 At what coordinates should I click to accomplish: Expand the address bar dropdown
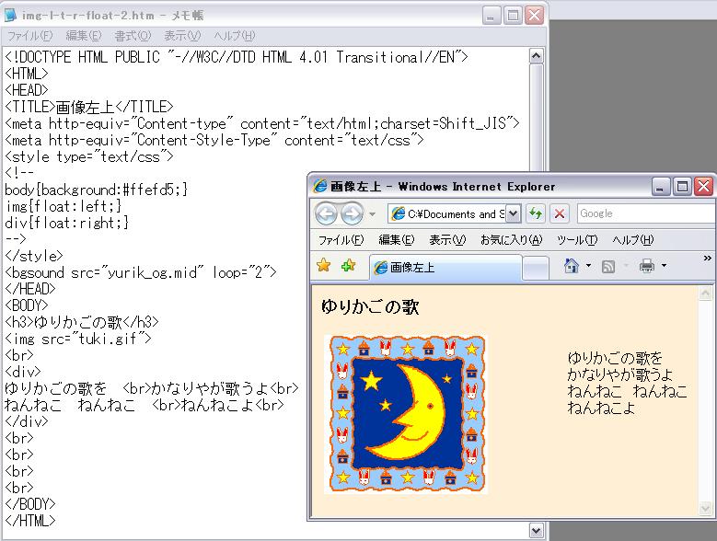point(513,213)
